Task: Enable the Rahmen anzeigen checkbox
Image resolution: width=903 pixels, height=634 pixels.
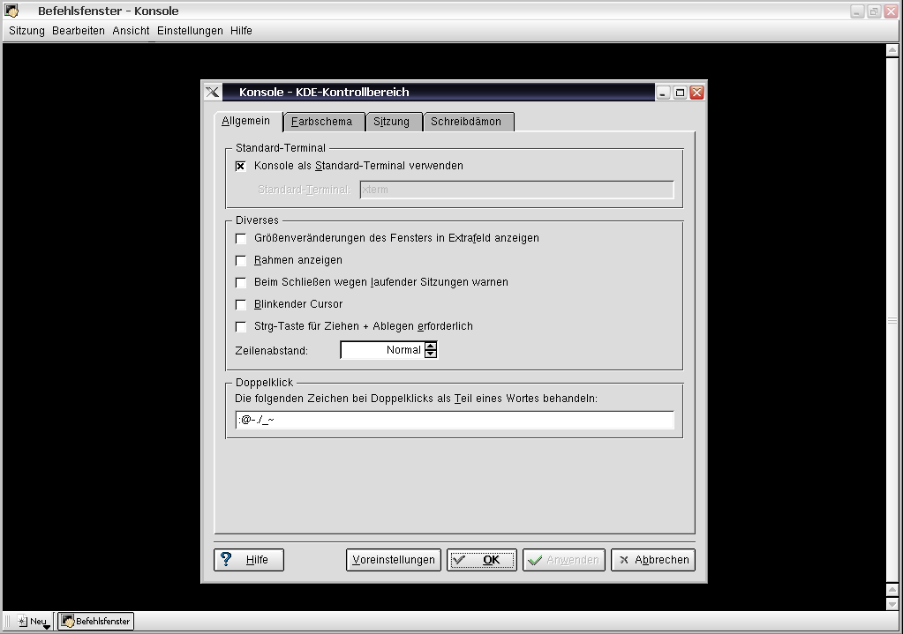Action: 241,260
